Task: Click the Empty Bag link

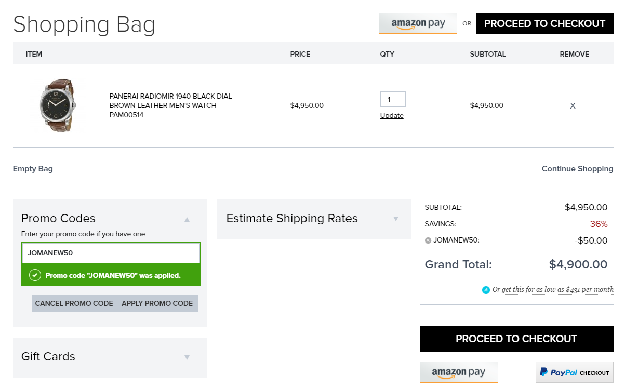Action: point(33,168)
